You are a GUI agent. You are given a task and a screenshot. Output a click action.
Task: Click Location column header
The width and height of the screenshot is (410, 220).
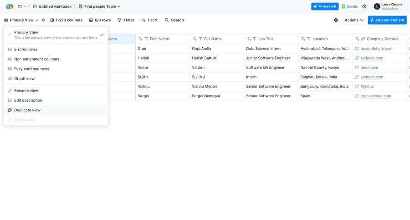coord(325,39)
